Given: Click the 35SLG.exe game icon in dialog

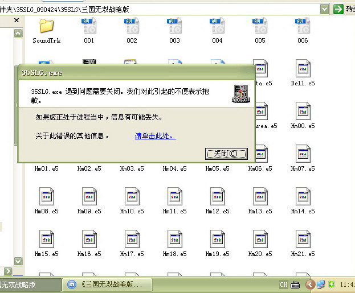Looking at the screenshot, I should 241,94.
